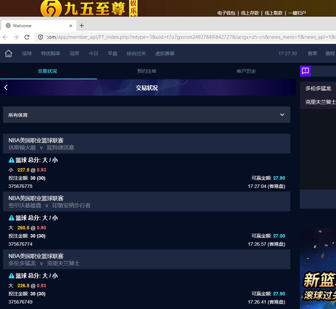
Task: Open the 特优赔率 menu
Action: click(51, 53)
